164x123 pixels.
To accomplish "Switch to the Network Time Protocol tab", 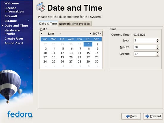I will pos(75,24).
